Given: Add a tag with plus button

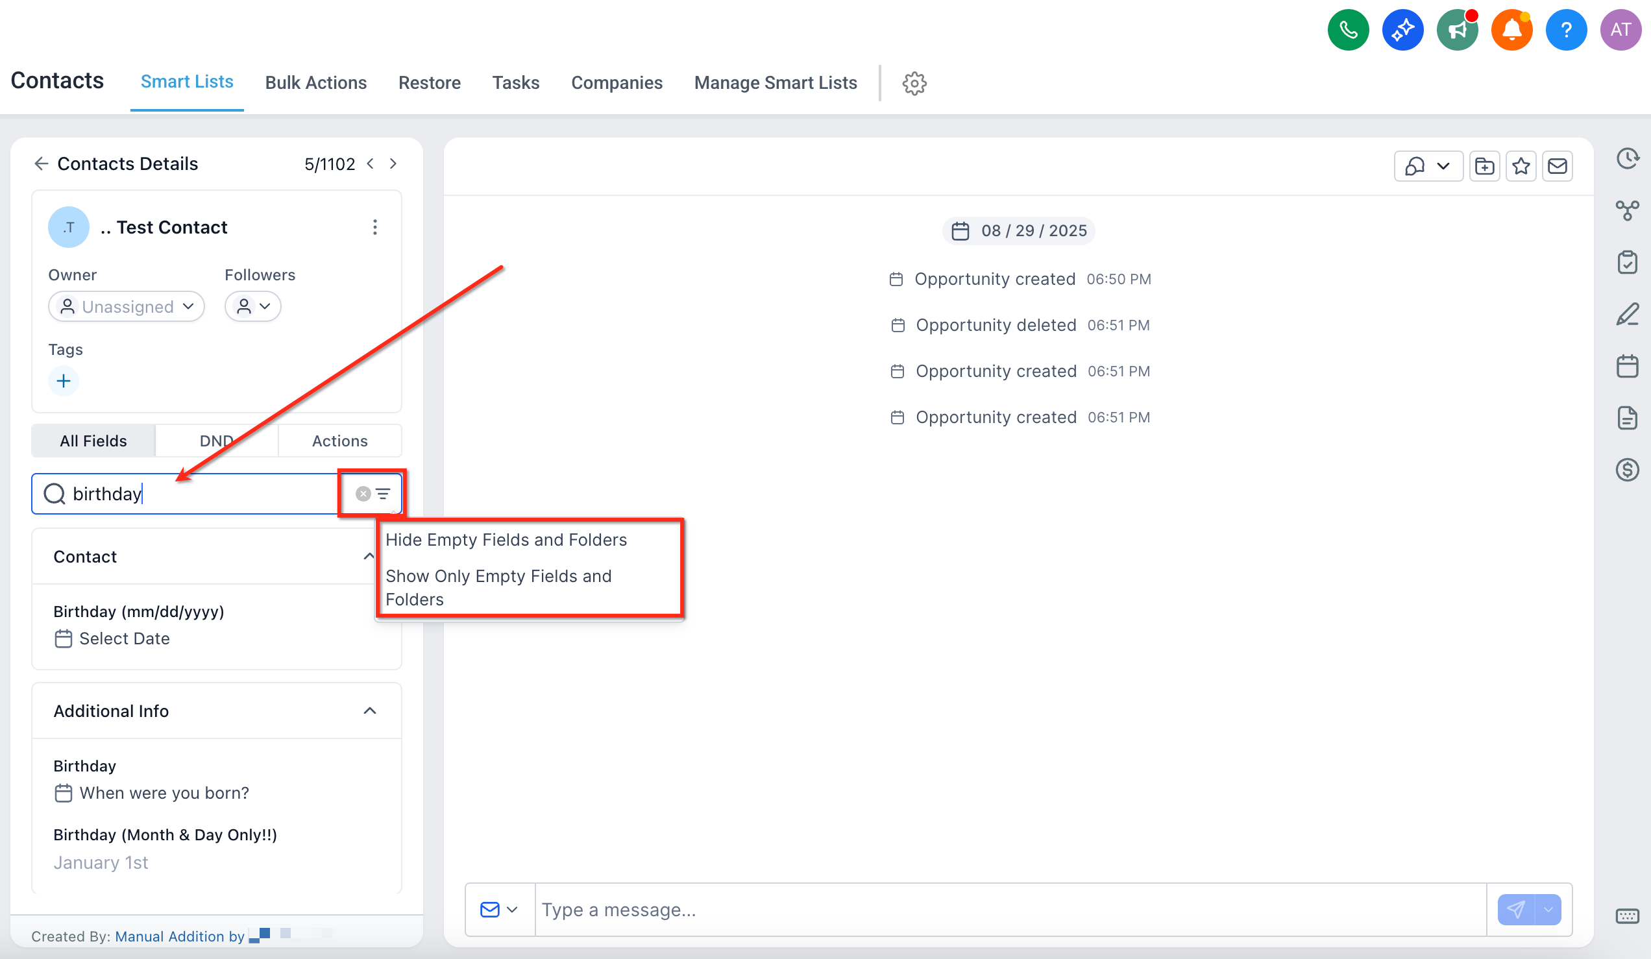Looking at the screenshot, I should 64,381.
